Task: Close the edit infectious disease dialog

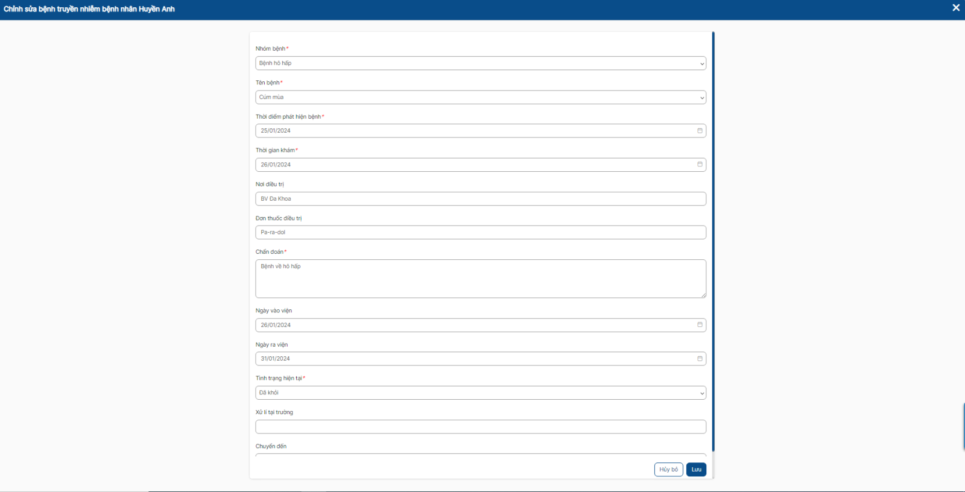Action: [956, 8]
